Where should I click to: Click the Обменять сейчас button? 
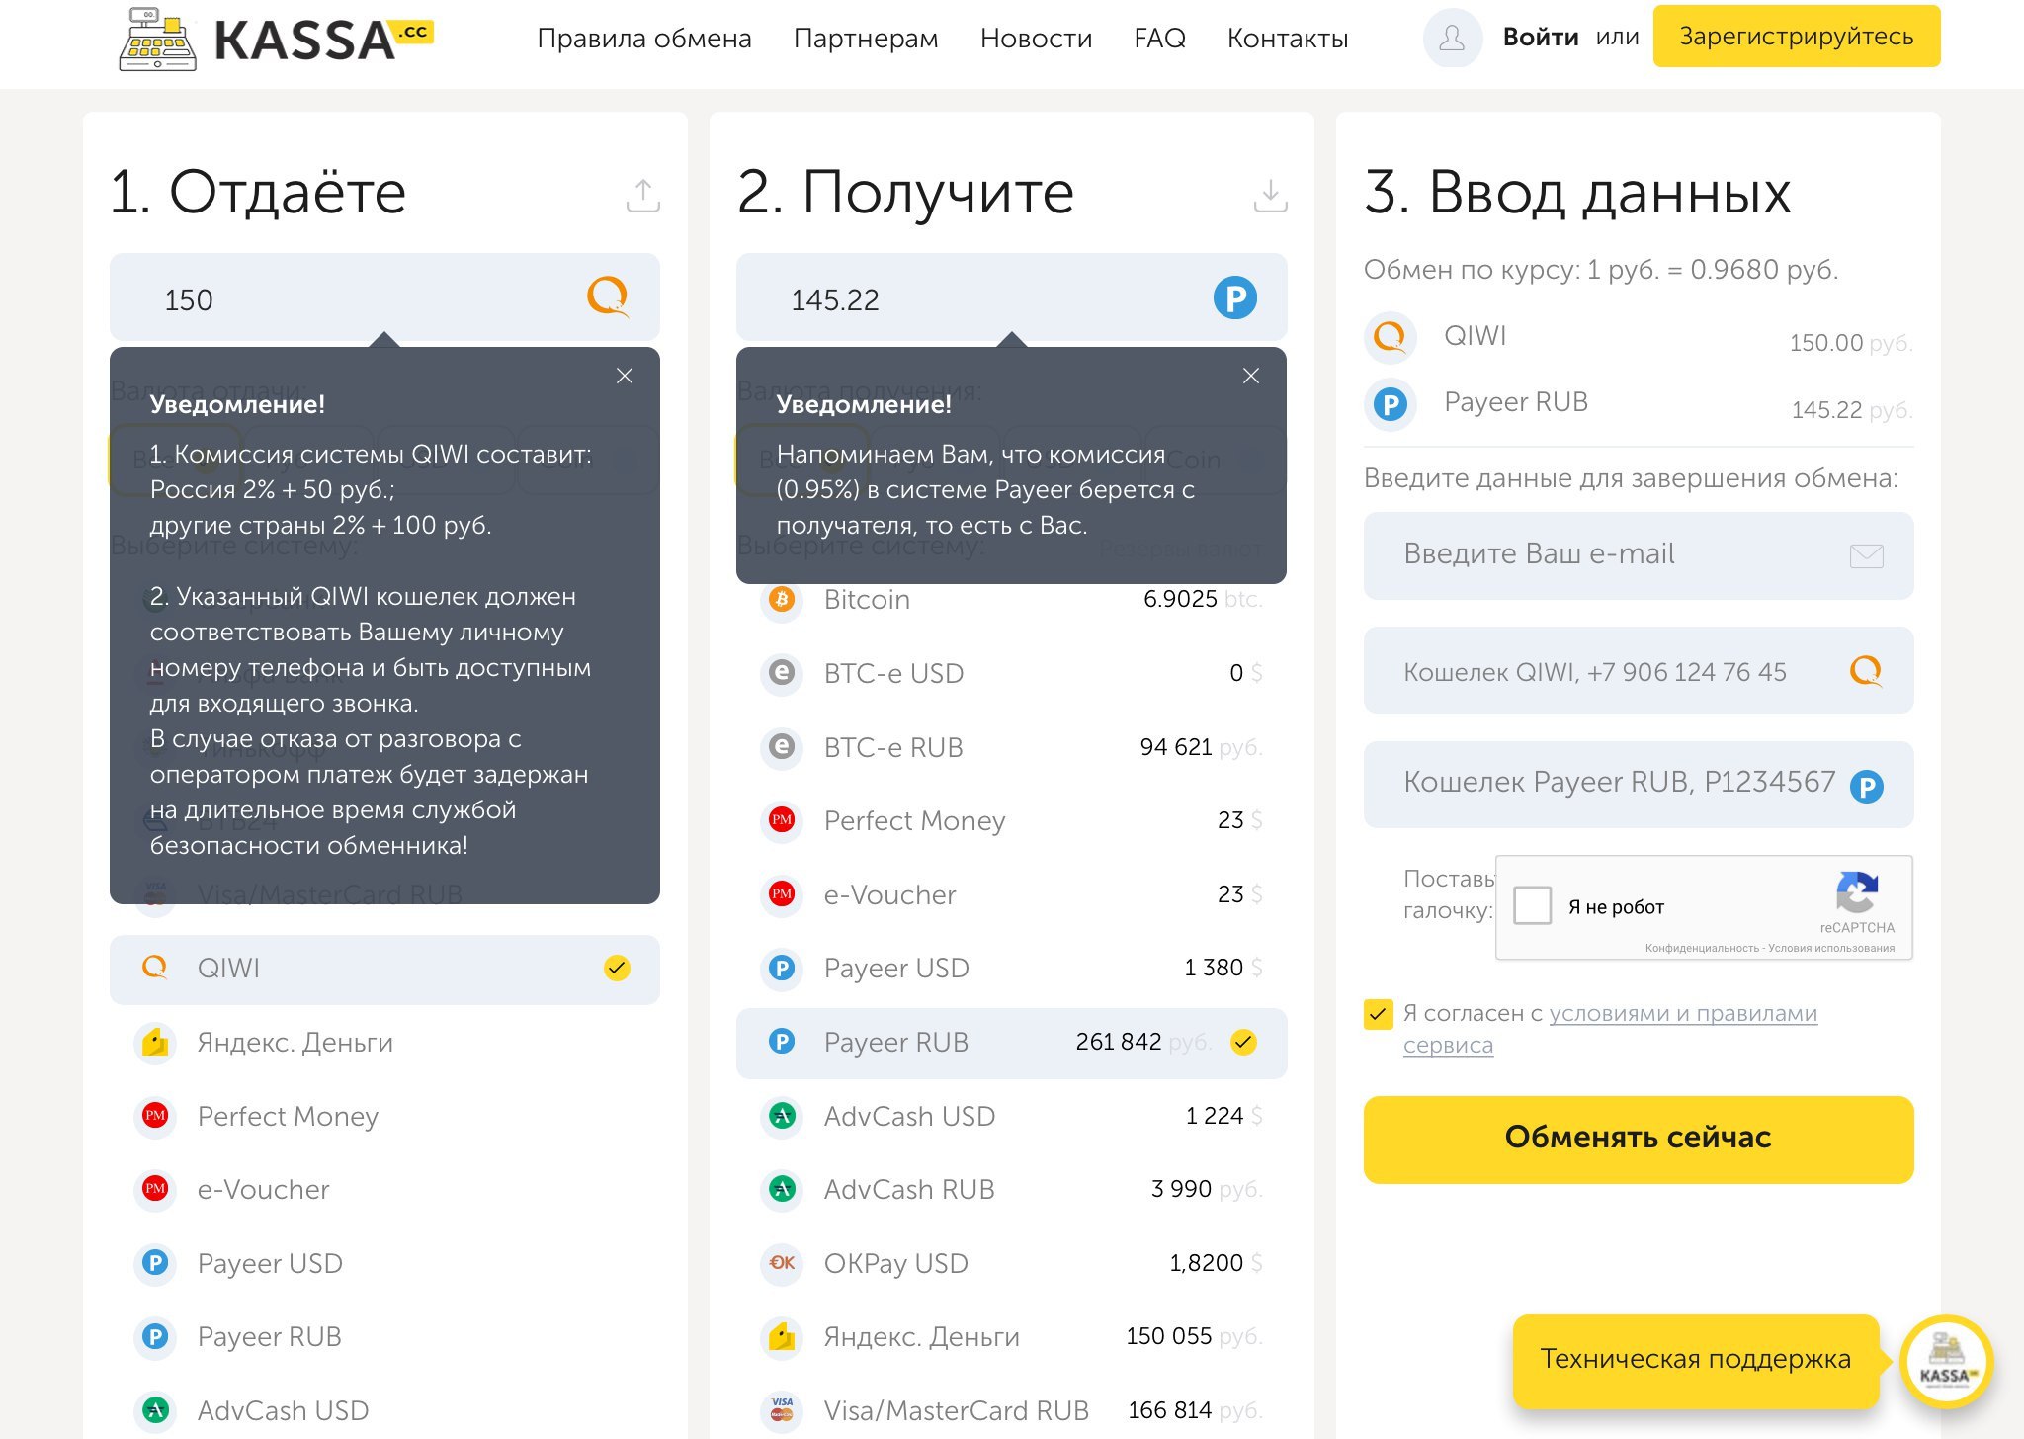coord(1638,1139)
